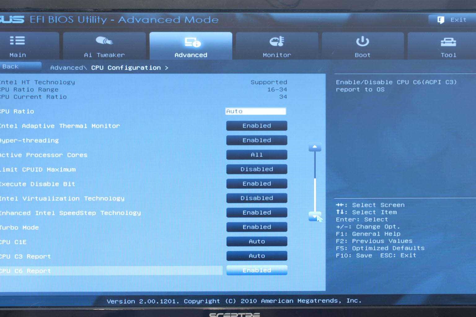
Task: Select the 'Intel Virtualization Technology' label
Action: pyautogui.click(x=62, y=199)
